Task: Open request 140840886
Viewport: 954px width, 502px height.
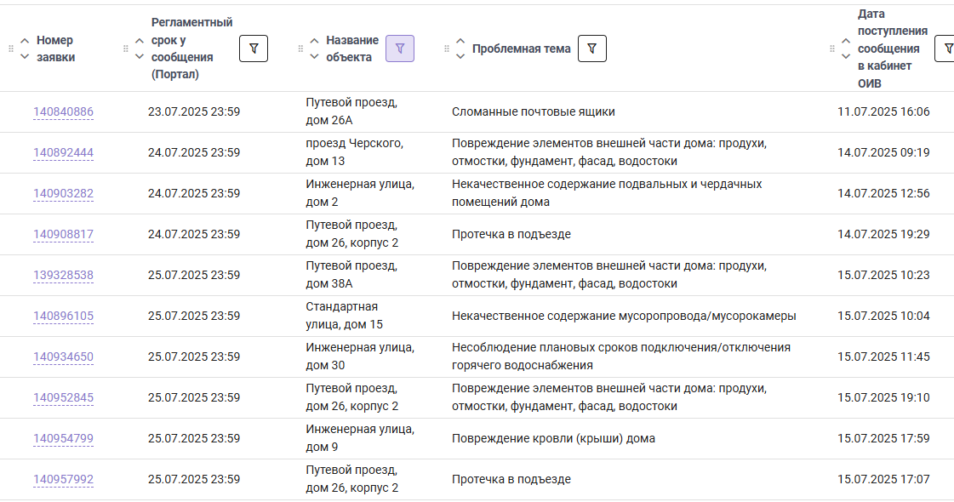Action: (63, 112)
